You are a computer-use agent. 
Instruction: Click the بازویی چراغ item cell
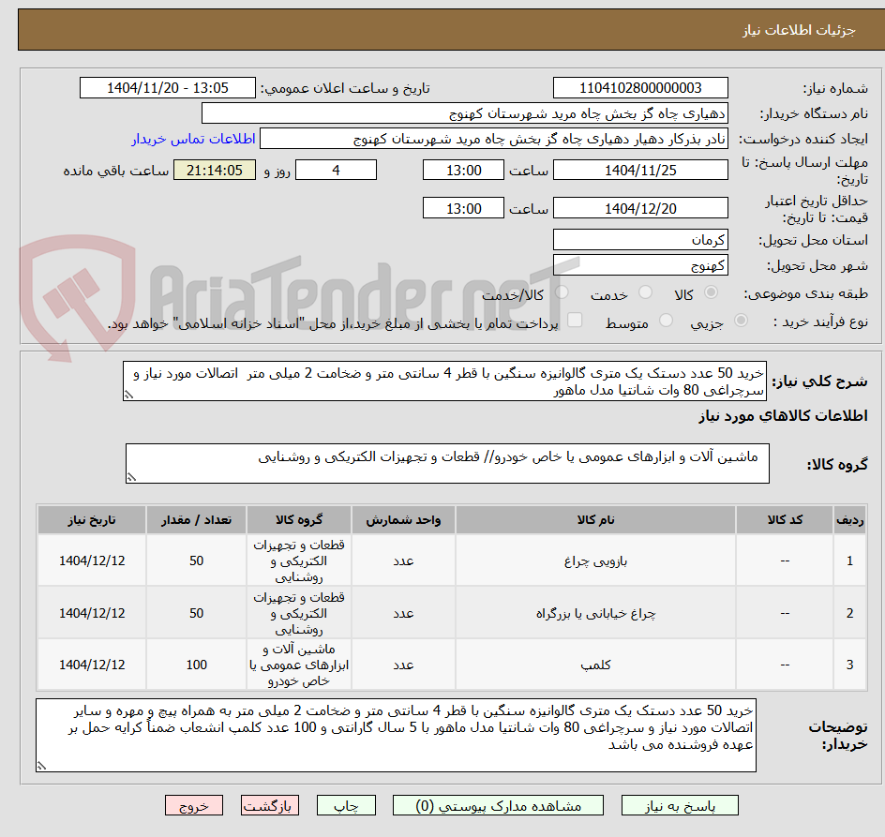click(x=595, y=561)
